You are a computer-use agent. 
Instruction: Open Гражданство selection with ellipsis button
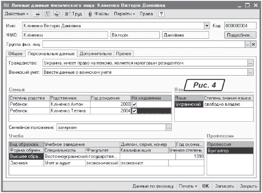[251, 63]
